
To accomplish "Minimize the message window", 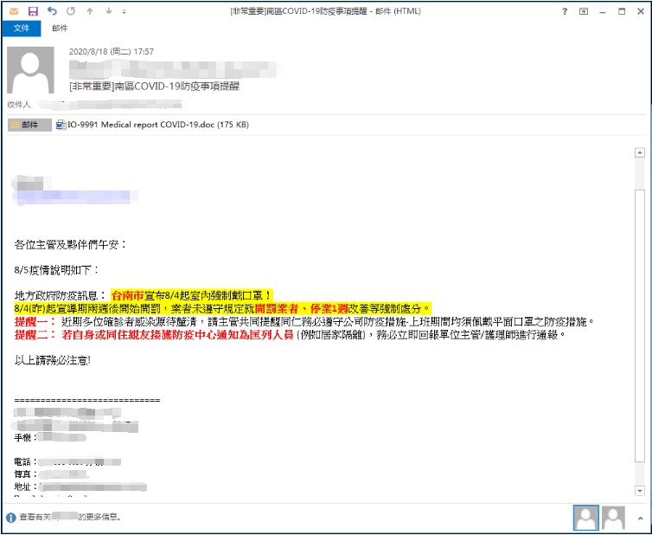I will point(603,11).
